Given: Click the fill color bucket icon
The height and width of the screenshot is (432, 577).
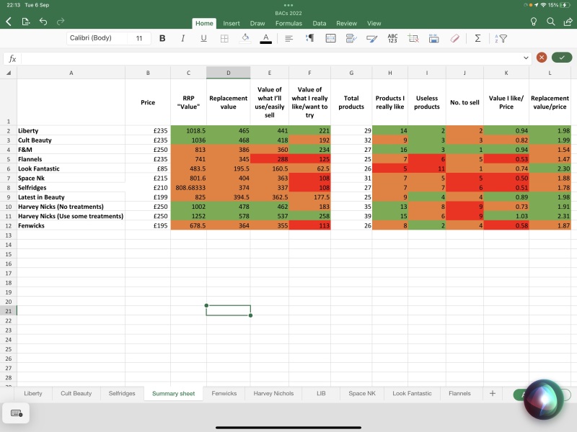Looking at the screenshot, I should click(x=245, y=38).
